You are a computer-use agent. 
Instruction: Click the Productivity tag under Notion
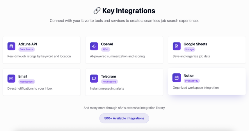click(192, 81)
